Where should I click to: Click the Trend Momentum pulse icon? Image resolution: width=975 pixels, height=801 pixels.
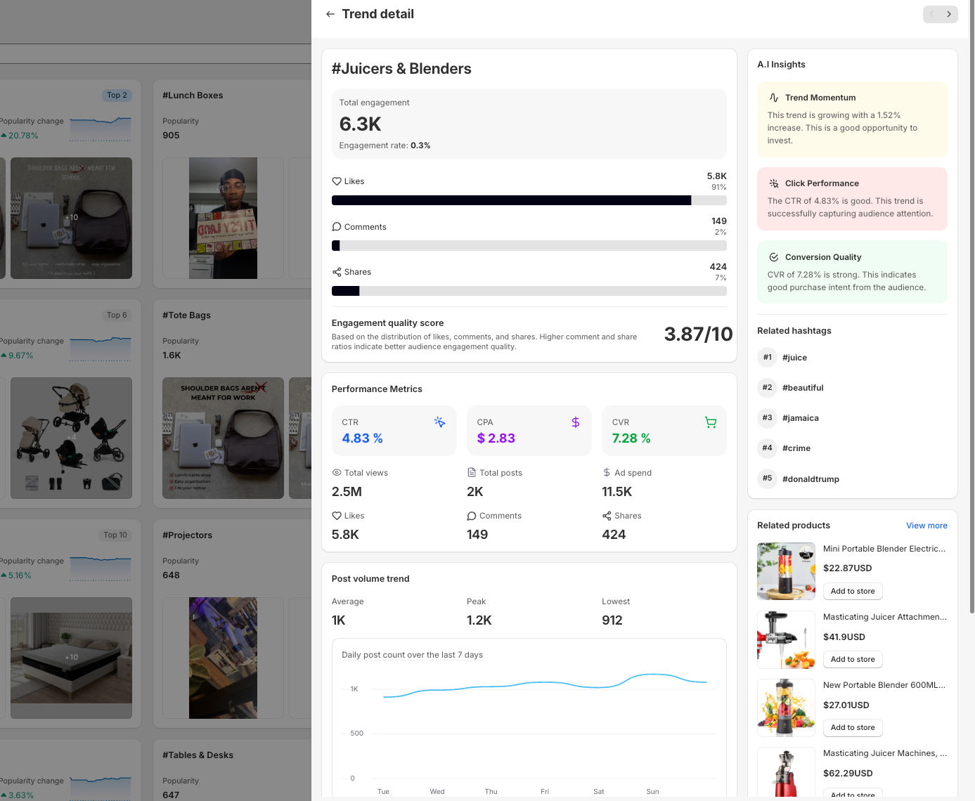click(x=774, y=98)
